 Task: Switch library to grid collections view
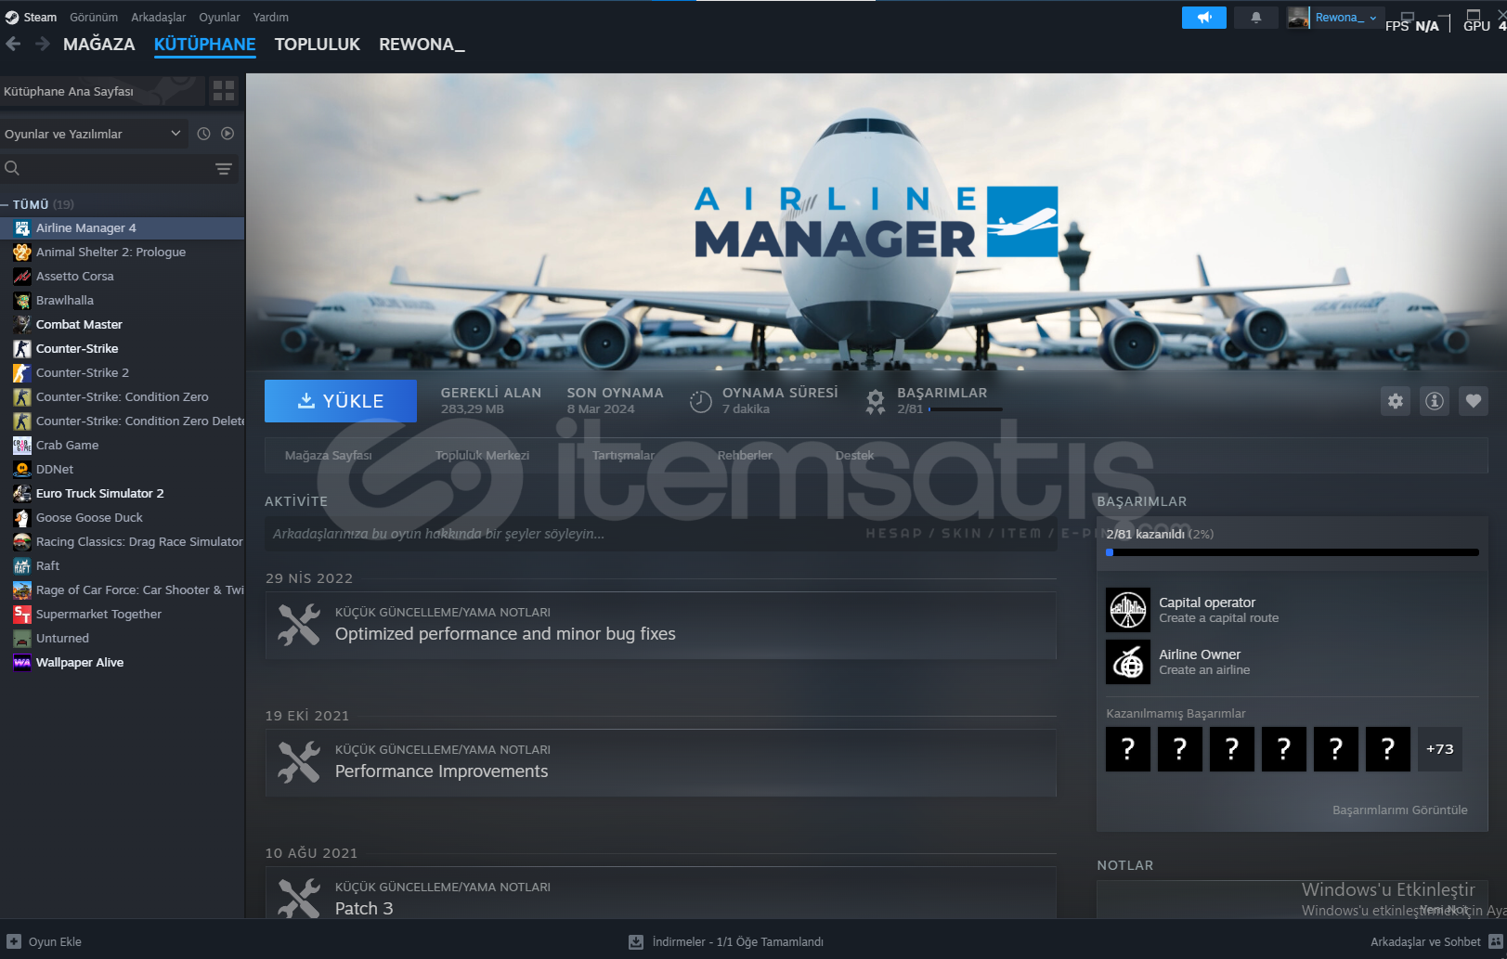coord(224,91)
